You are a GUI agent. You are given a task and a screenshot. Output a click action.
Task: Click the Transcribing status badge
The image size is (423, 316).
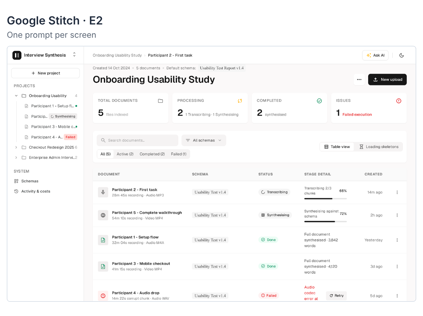tap(274, 192)
